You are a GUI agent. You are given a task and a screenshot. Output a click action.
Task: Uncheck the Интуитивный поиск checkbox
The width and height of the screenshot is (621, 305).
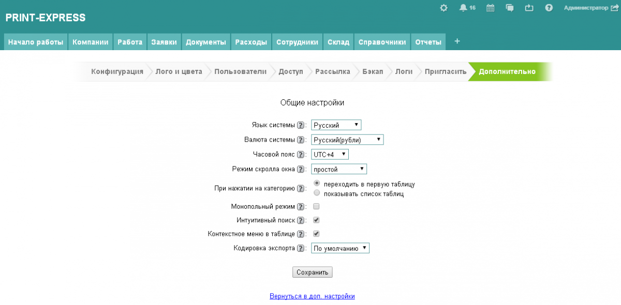coord(316,220)
